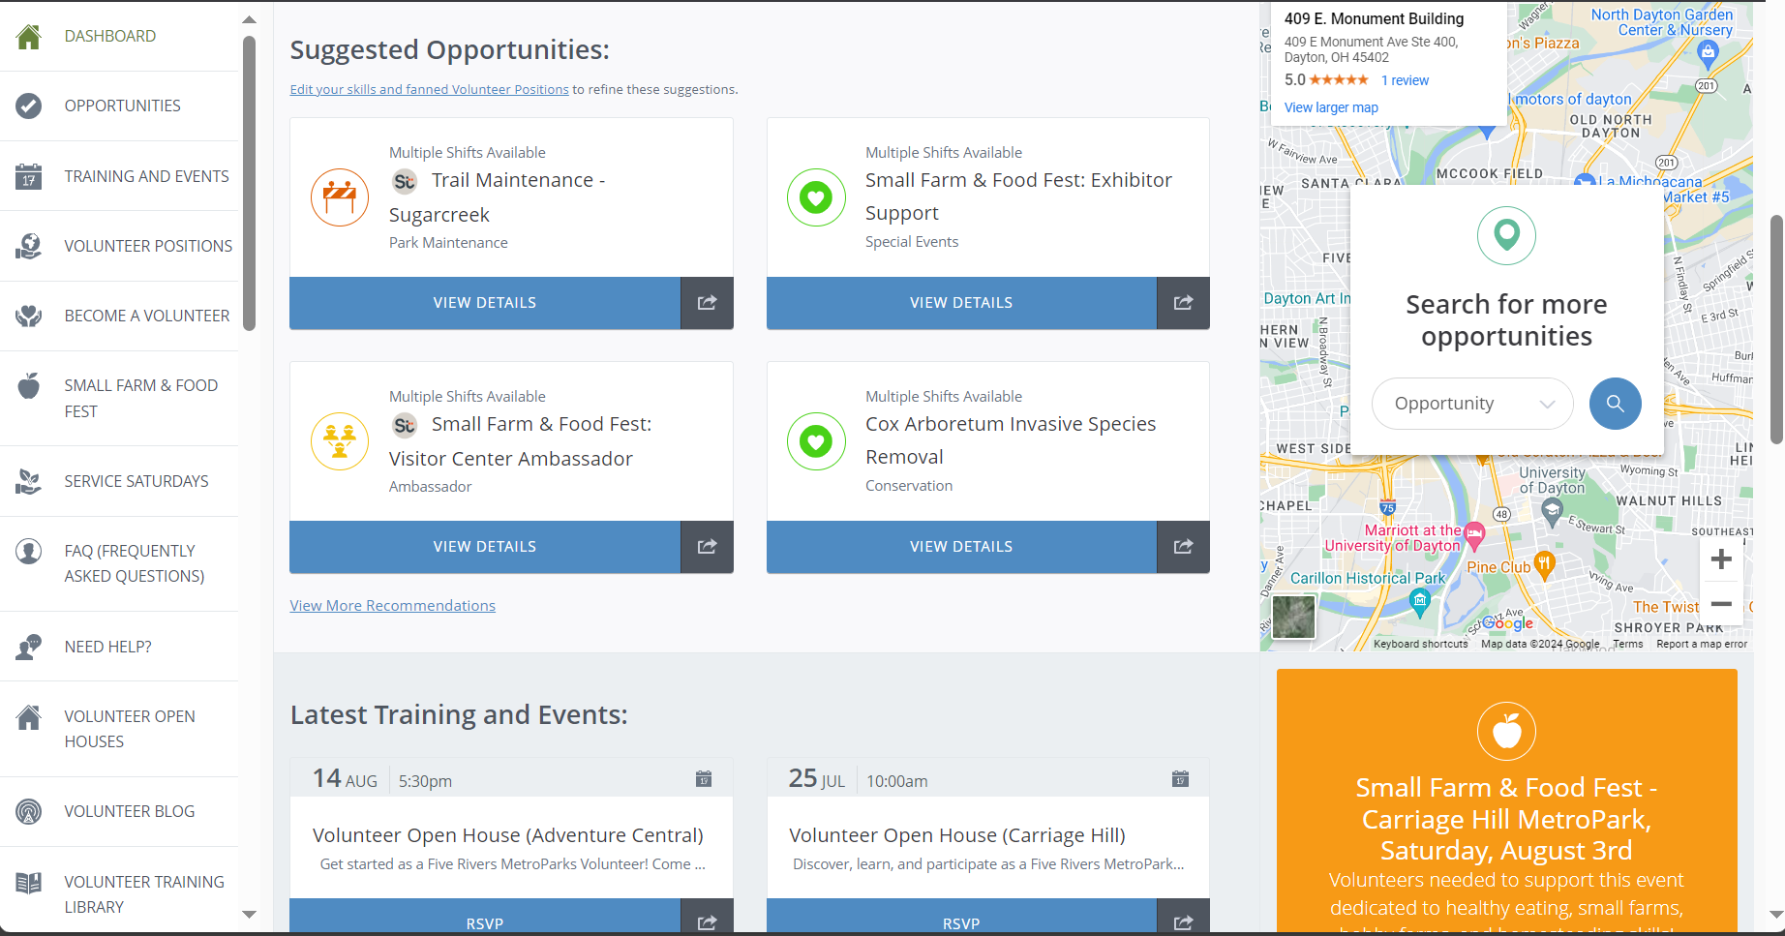The width and height of the screenshot is (1785, 936).
Task: View details for Visitor Center Ambassador
Action: coord(485,547)
